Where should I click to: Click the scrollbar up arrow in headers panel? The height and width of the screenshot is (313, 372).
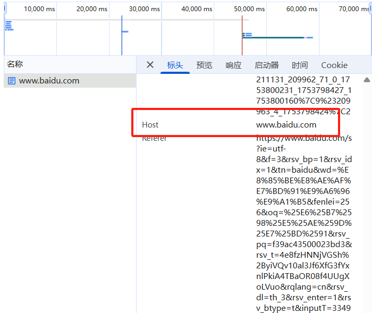(367, 80)
